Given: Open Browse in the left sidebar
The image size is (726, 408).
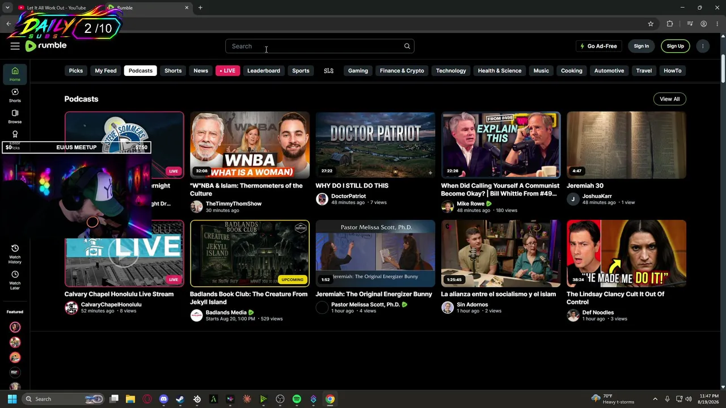Looking at the screenshot, I should click(15, 117).
